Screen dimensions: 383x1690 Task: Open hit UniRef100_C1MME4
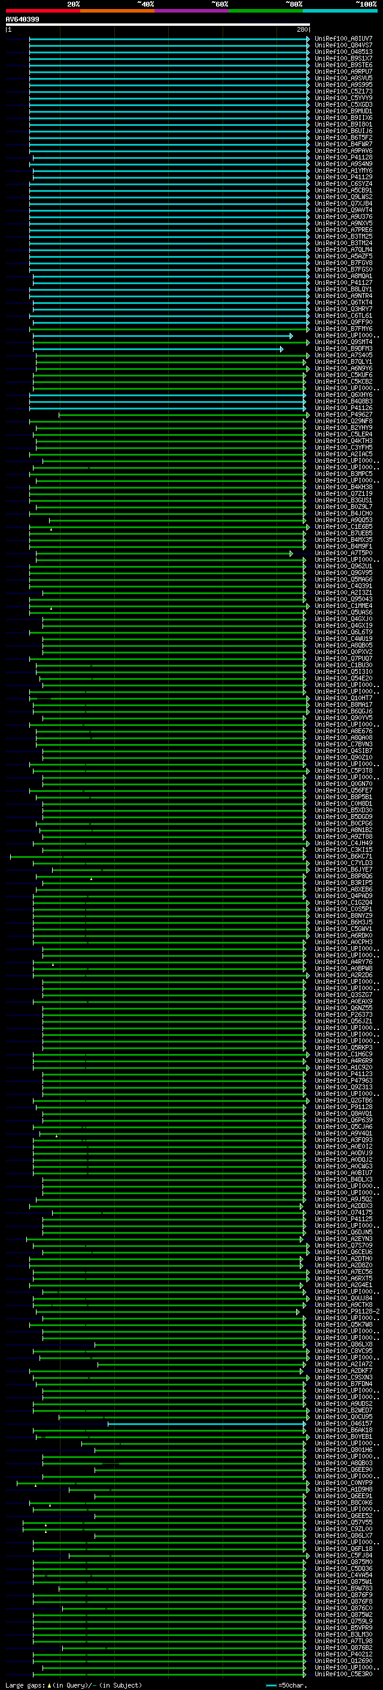coord(344,605)
